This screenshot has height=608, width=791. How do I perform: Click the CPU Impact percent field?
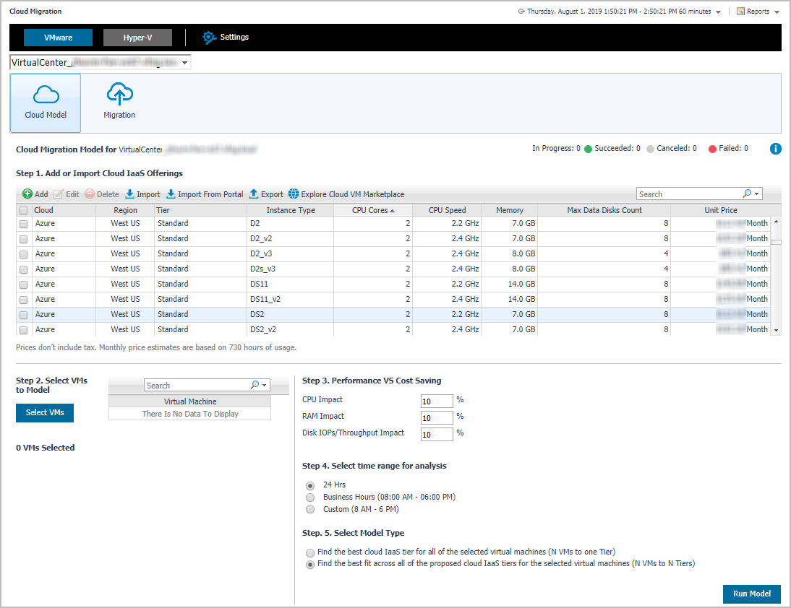pyautogui.click(x=437, y=401)
